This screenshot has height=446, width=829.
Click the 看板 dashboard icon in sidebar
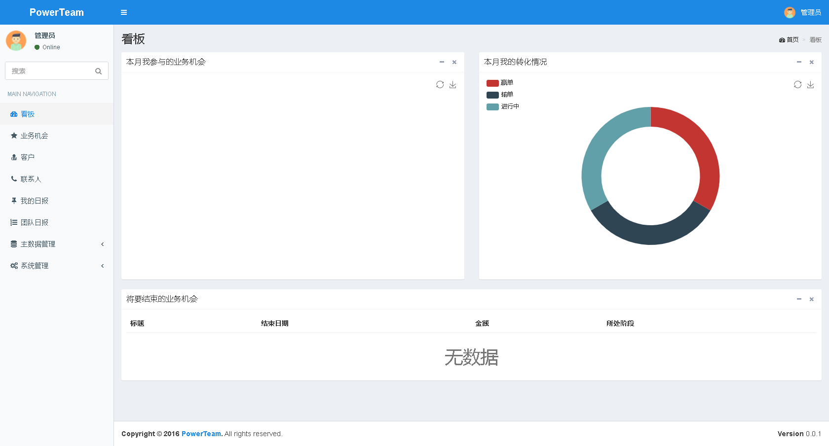point(14,114)
